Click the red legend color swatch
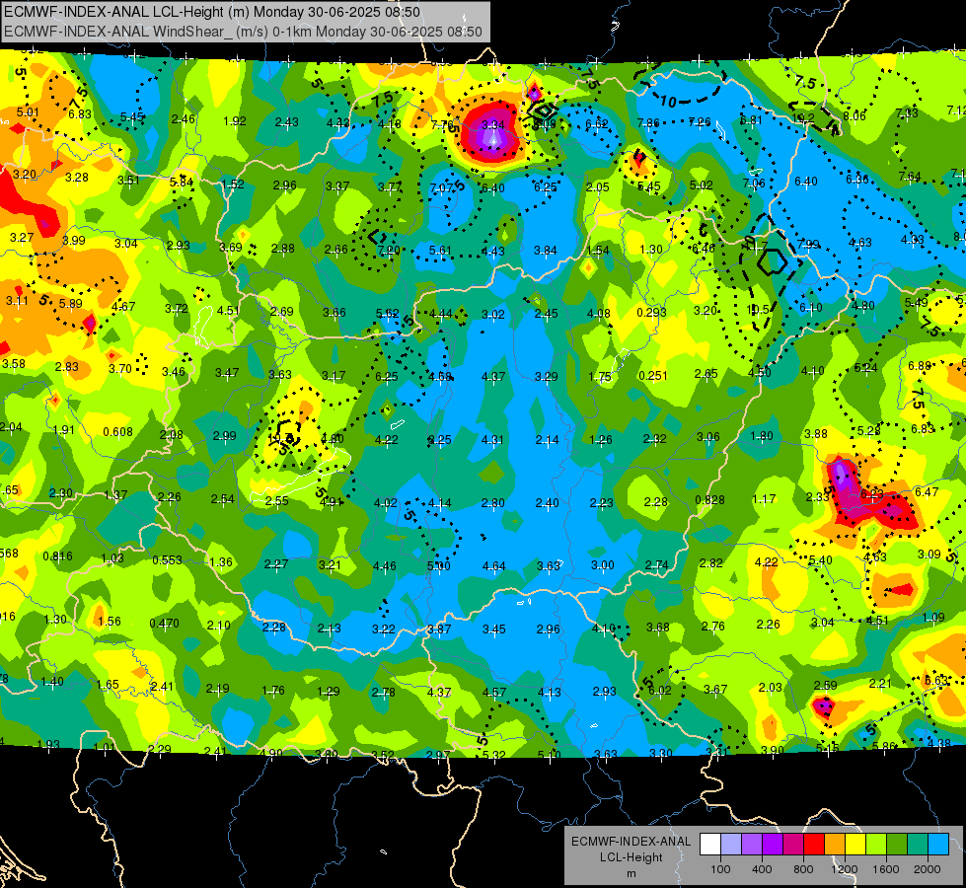Screen dimensions: 966x888 [814, 844]
